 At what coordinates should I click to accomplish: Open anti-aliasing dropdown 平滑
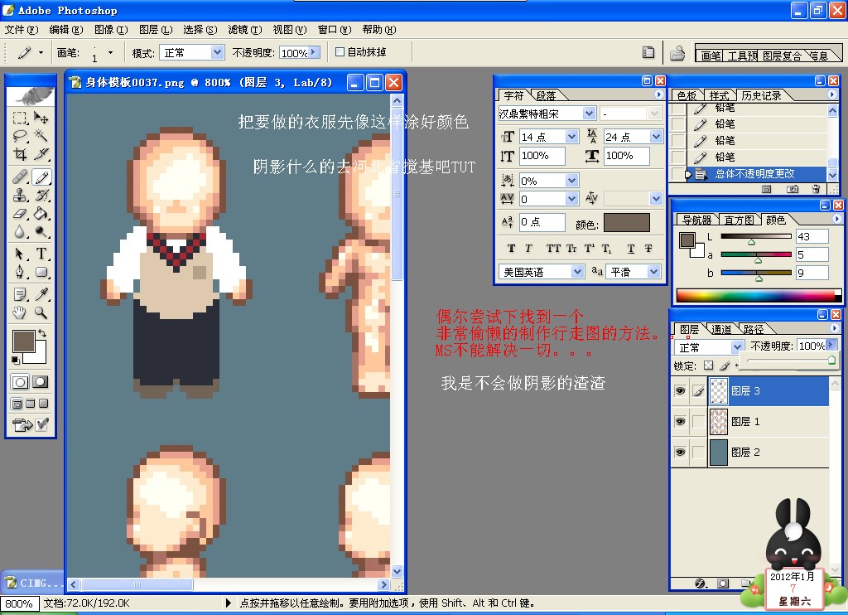pos(654,272)
